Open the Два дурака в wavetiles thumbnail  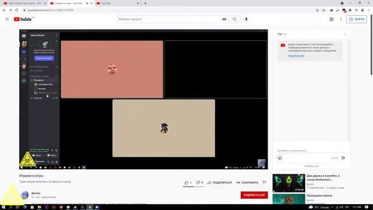click(x=289, y=183)
